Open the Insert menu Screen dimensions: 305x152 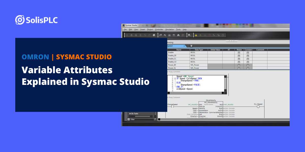pos(143,30)
